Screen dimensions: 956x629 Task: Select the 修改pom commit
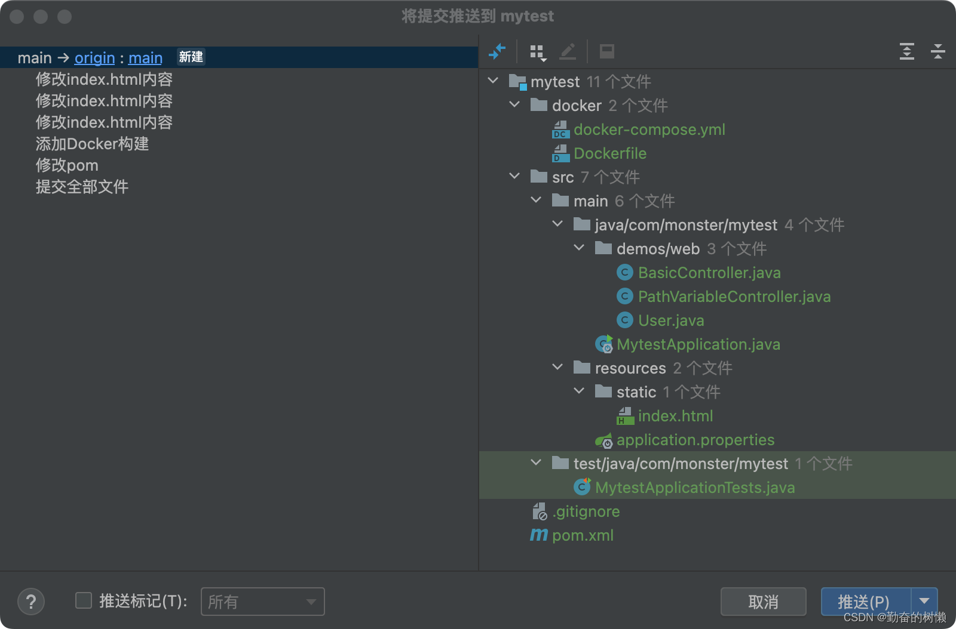point(67,165)
